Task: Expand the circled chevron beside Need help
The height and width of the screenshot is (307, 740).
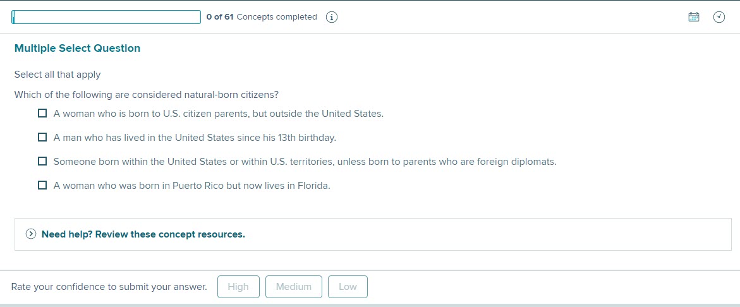Action: tap(31, 234)
